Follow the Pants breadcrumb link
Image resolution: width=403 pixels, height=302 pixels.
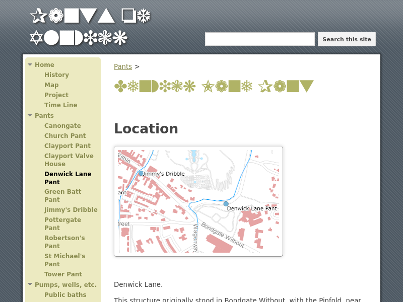pyautogui.click(x=122, y=66)
